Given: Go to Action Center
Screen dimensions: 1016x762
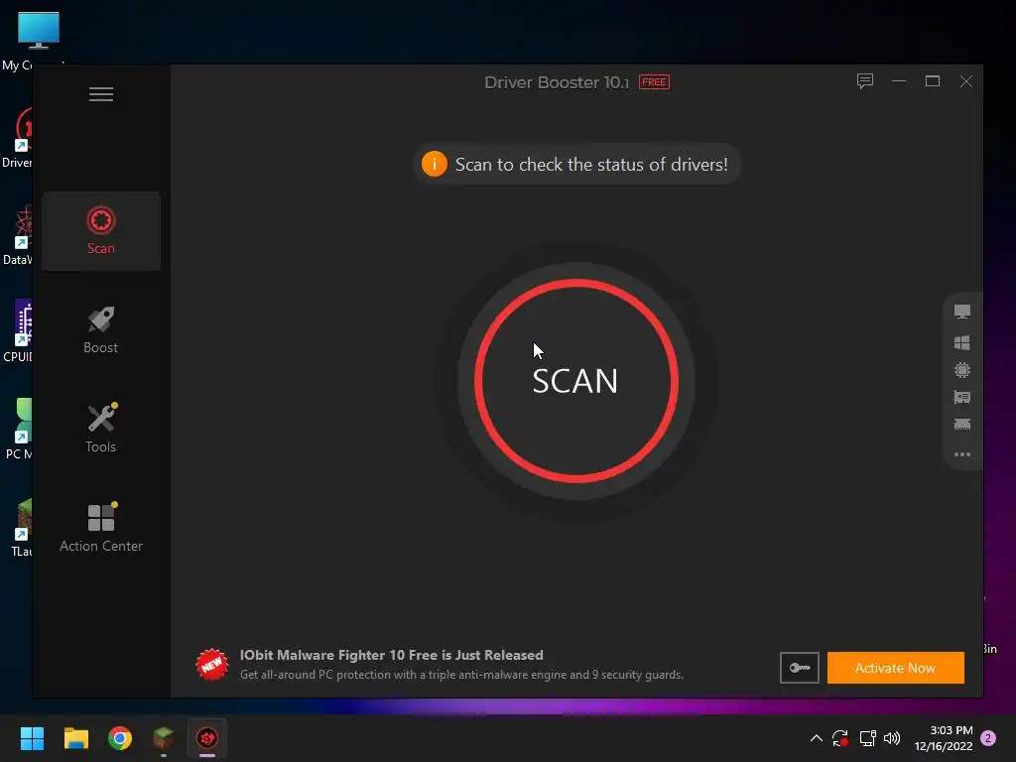Looking at the screenshot, I should [101, 528].
